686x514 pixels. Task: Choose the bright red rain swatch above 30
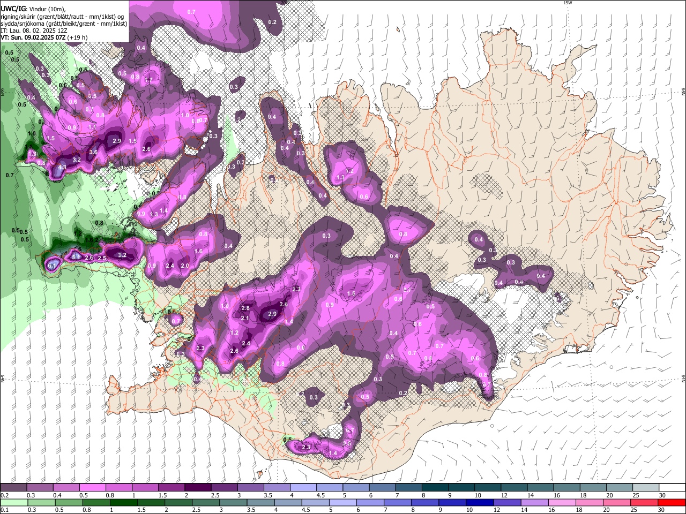[x=672, y=502]
